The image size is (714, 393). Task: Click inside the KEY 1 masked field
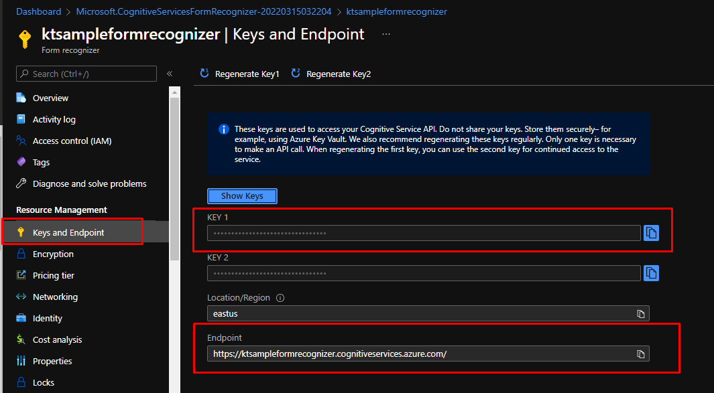tap(422, 233)
